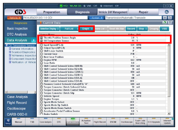Open Actuation Test from the bottom toolbar
The width and height of the screenshot is (178, 130).
(86, 122)
